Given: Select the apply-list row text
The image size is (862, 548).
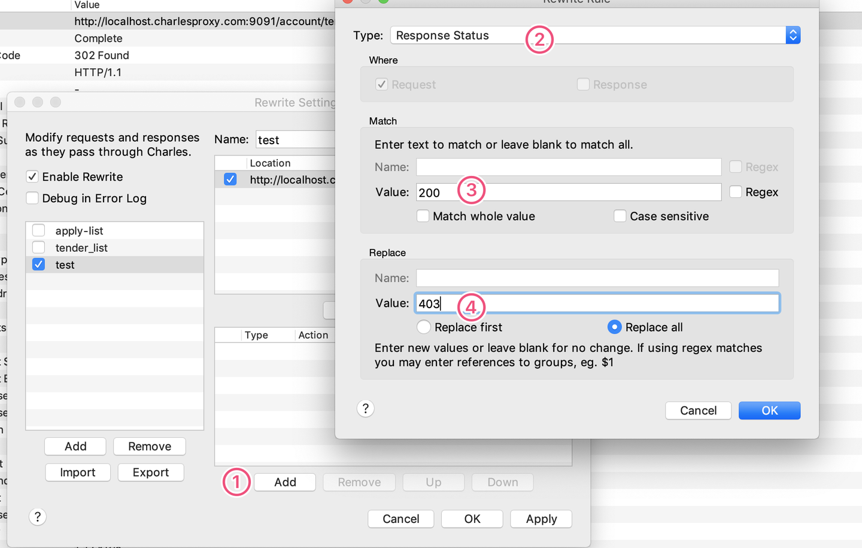Looking at the screenshot, I should [x=79, y=231].
